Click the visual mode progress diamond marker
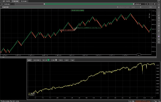The image size is (161, 102). pyautogui.click(x=118, y=7)
